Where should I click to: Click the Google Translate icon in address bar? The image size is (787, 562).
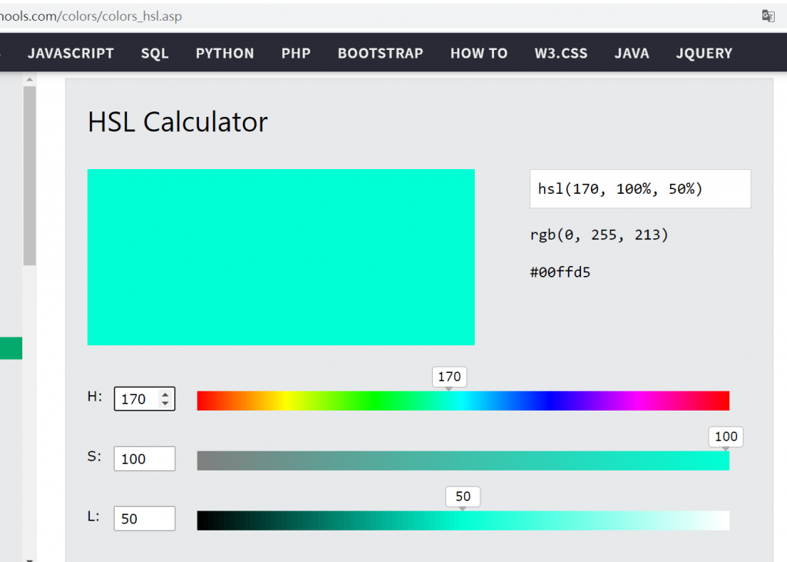pos(768,16)
